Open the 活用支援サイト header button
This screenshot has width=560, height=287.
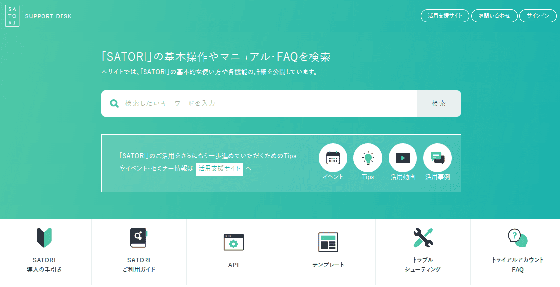click(445, 16)
